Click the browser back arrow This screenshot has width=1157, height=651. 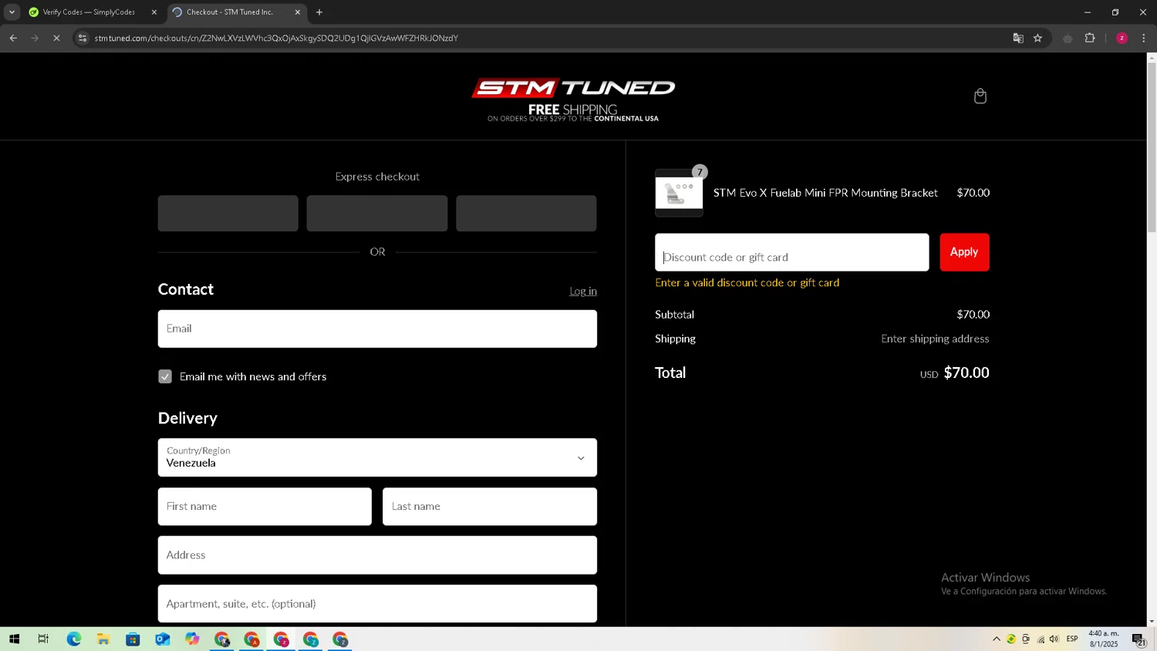click(x=13, y=38)
